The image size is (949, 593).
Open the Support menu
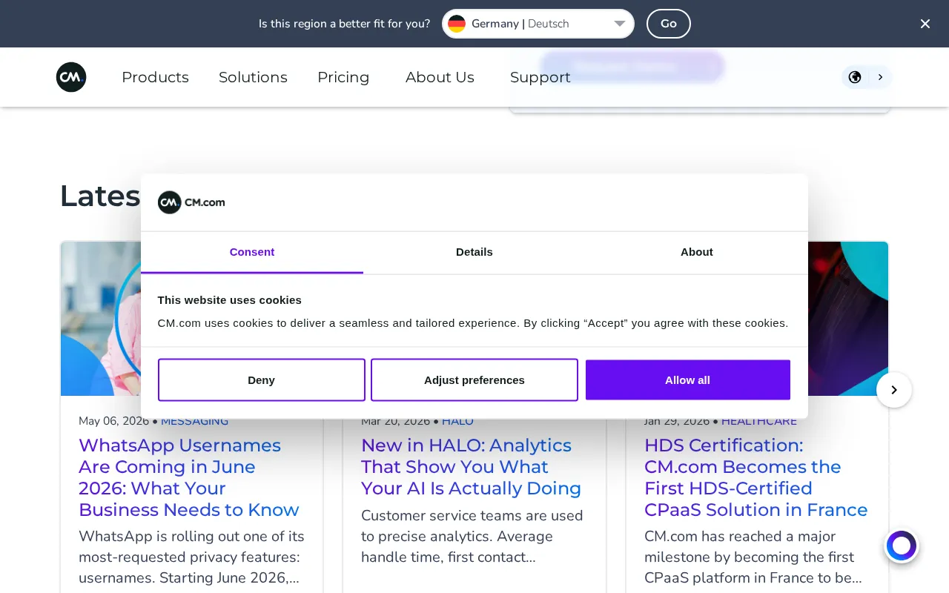tap(540, 77)
